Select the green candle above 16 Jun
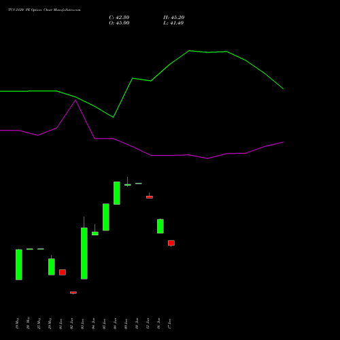340x340 pixels. click(x=160, y=226)
